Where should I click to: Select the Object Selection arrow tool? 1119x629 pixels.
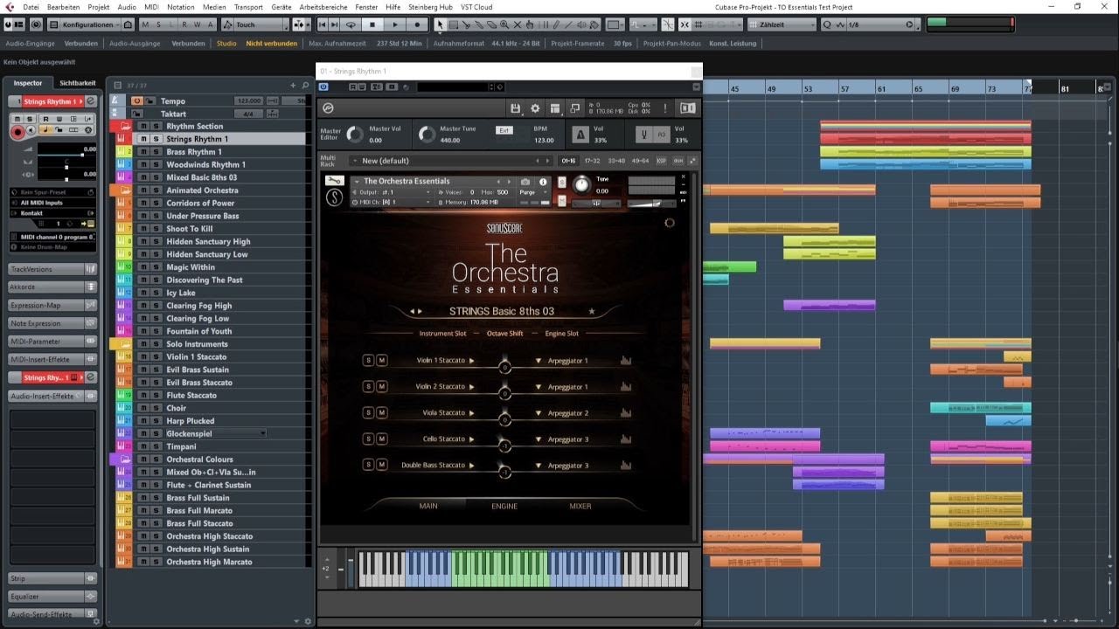point(440,24)
